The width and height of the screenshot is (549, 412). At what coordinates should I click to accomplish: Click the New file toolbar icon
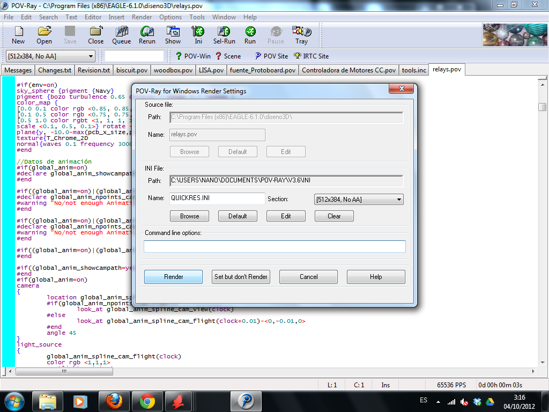(x=19, y=35)
